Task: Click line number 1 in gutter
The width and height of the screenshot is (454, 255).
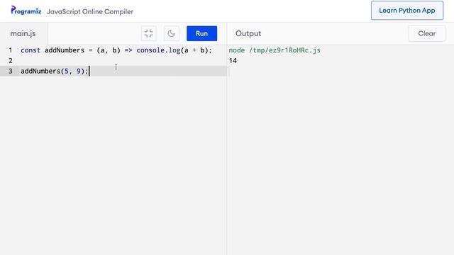Action: 11,50
